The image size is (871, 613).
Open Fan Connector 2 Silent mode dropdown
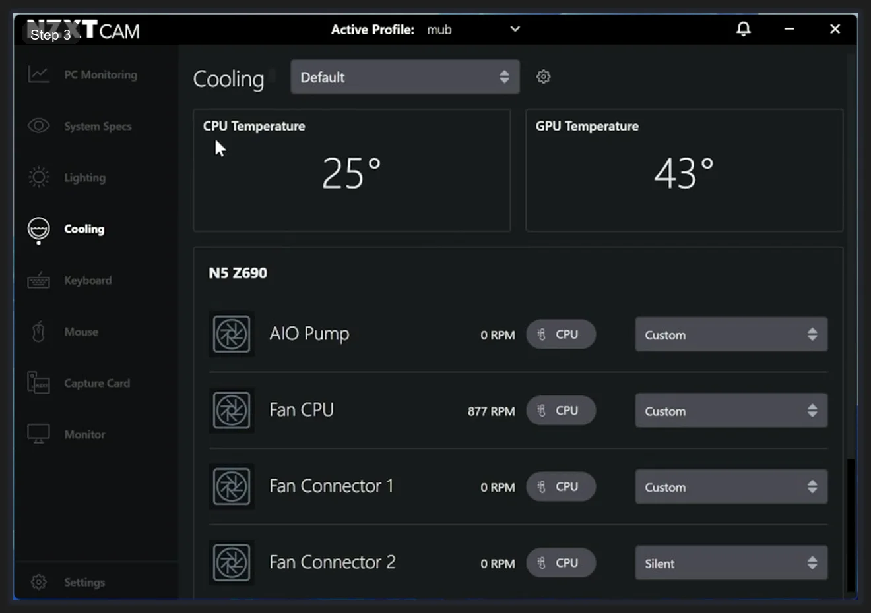coord(730,563)
